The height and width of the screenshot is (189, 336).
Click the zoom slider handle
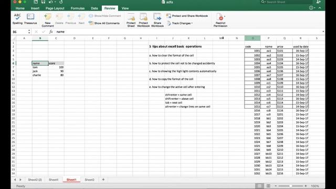pyautogui.click(x=290, y=186)
